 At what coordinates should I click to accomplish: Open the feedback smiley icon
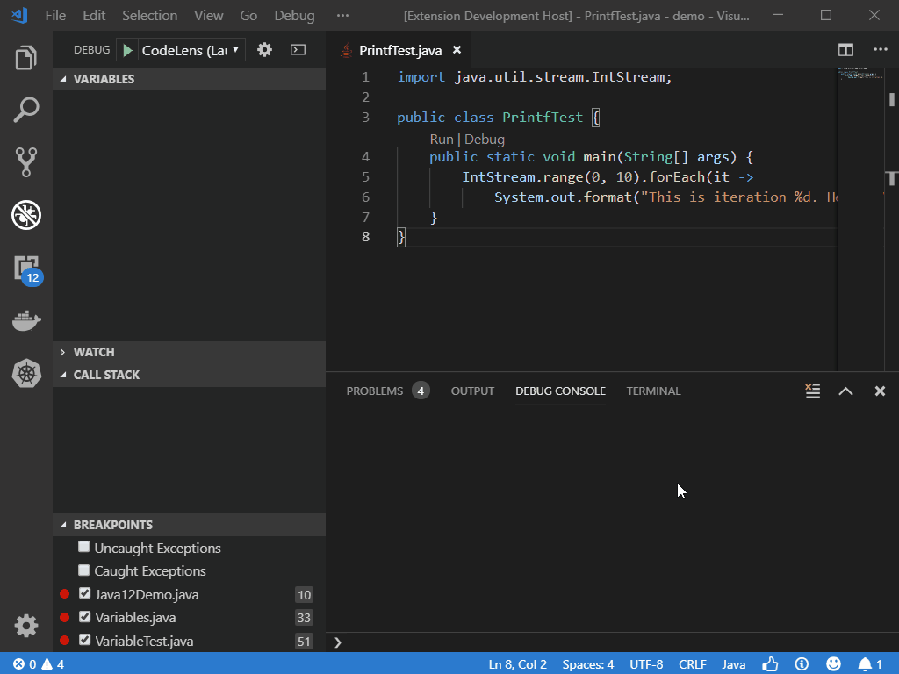(x=833, y=664)
